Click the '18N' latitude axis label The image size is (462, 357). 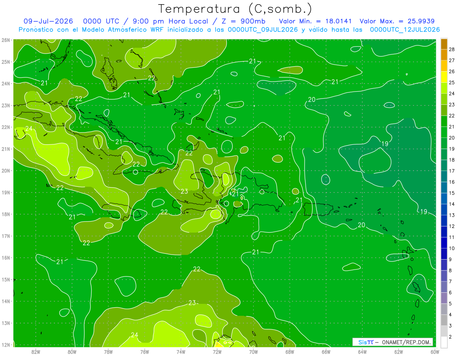[x=6, y=214]
